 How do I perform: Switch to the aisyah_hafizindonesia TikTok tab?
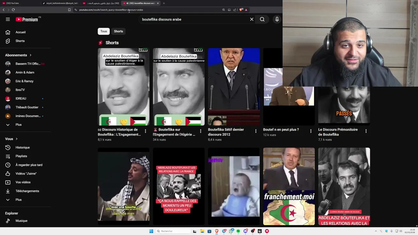pos(60,3)
